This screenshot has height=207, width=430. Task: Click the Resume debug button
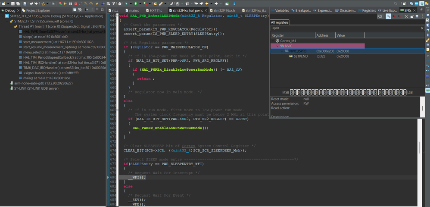[x=65, y=3]
